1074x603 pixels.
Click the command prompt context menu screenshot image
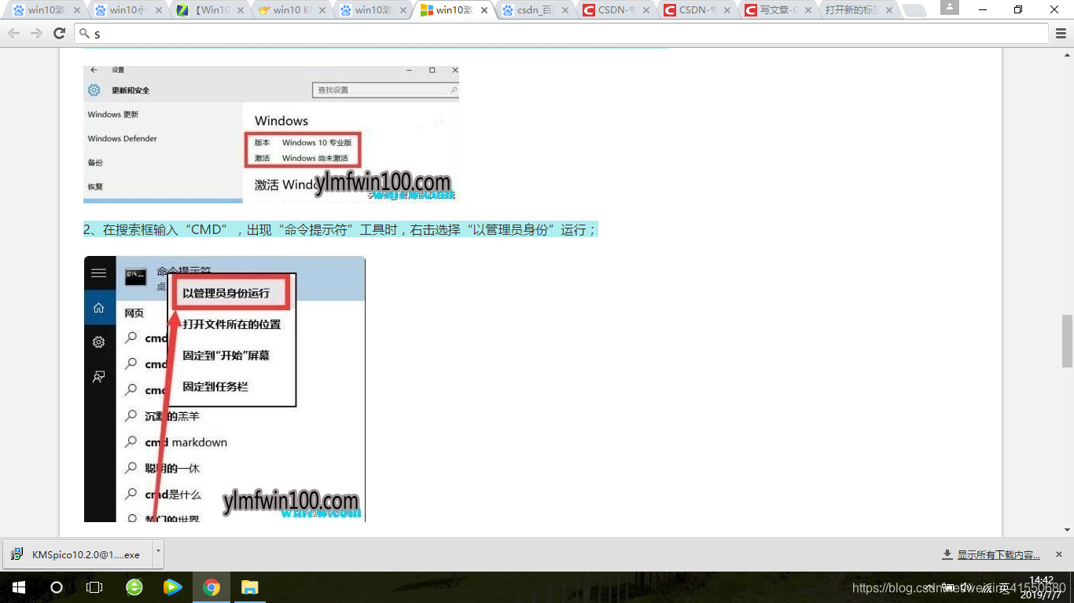225,389
